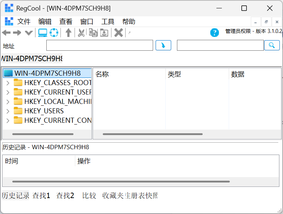The width and height of the screenshot is (283, 214).
Task: Click the blue computer icon in the toolbar
Action: coord(43,33)
